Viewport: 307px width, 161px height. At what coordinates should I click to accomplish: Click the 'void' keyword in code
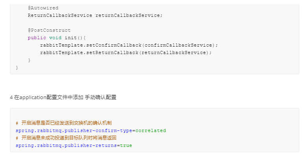tap(55, 38)
